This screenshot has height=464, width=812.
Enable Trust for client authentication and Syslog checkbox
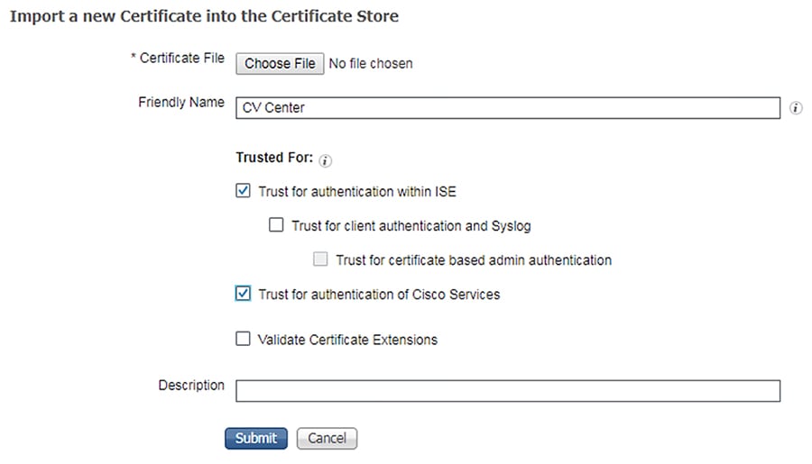click(x=276, y=225)
